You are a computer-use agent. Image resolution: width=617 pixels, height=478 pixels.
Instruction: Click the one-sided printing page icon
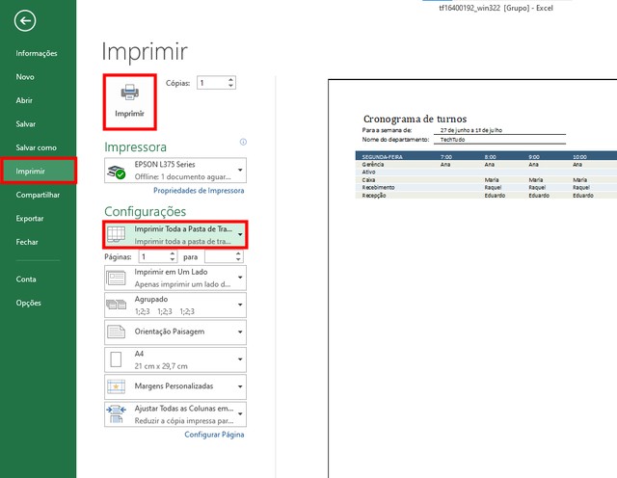(116, 278)
